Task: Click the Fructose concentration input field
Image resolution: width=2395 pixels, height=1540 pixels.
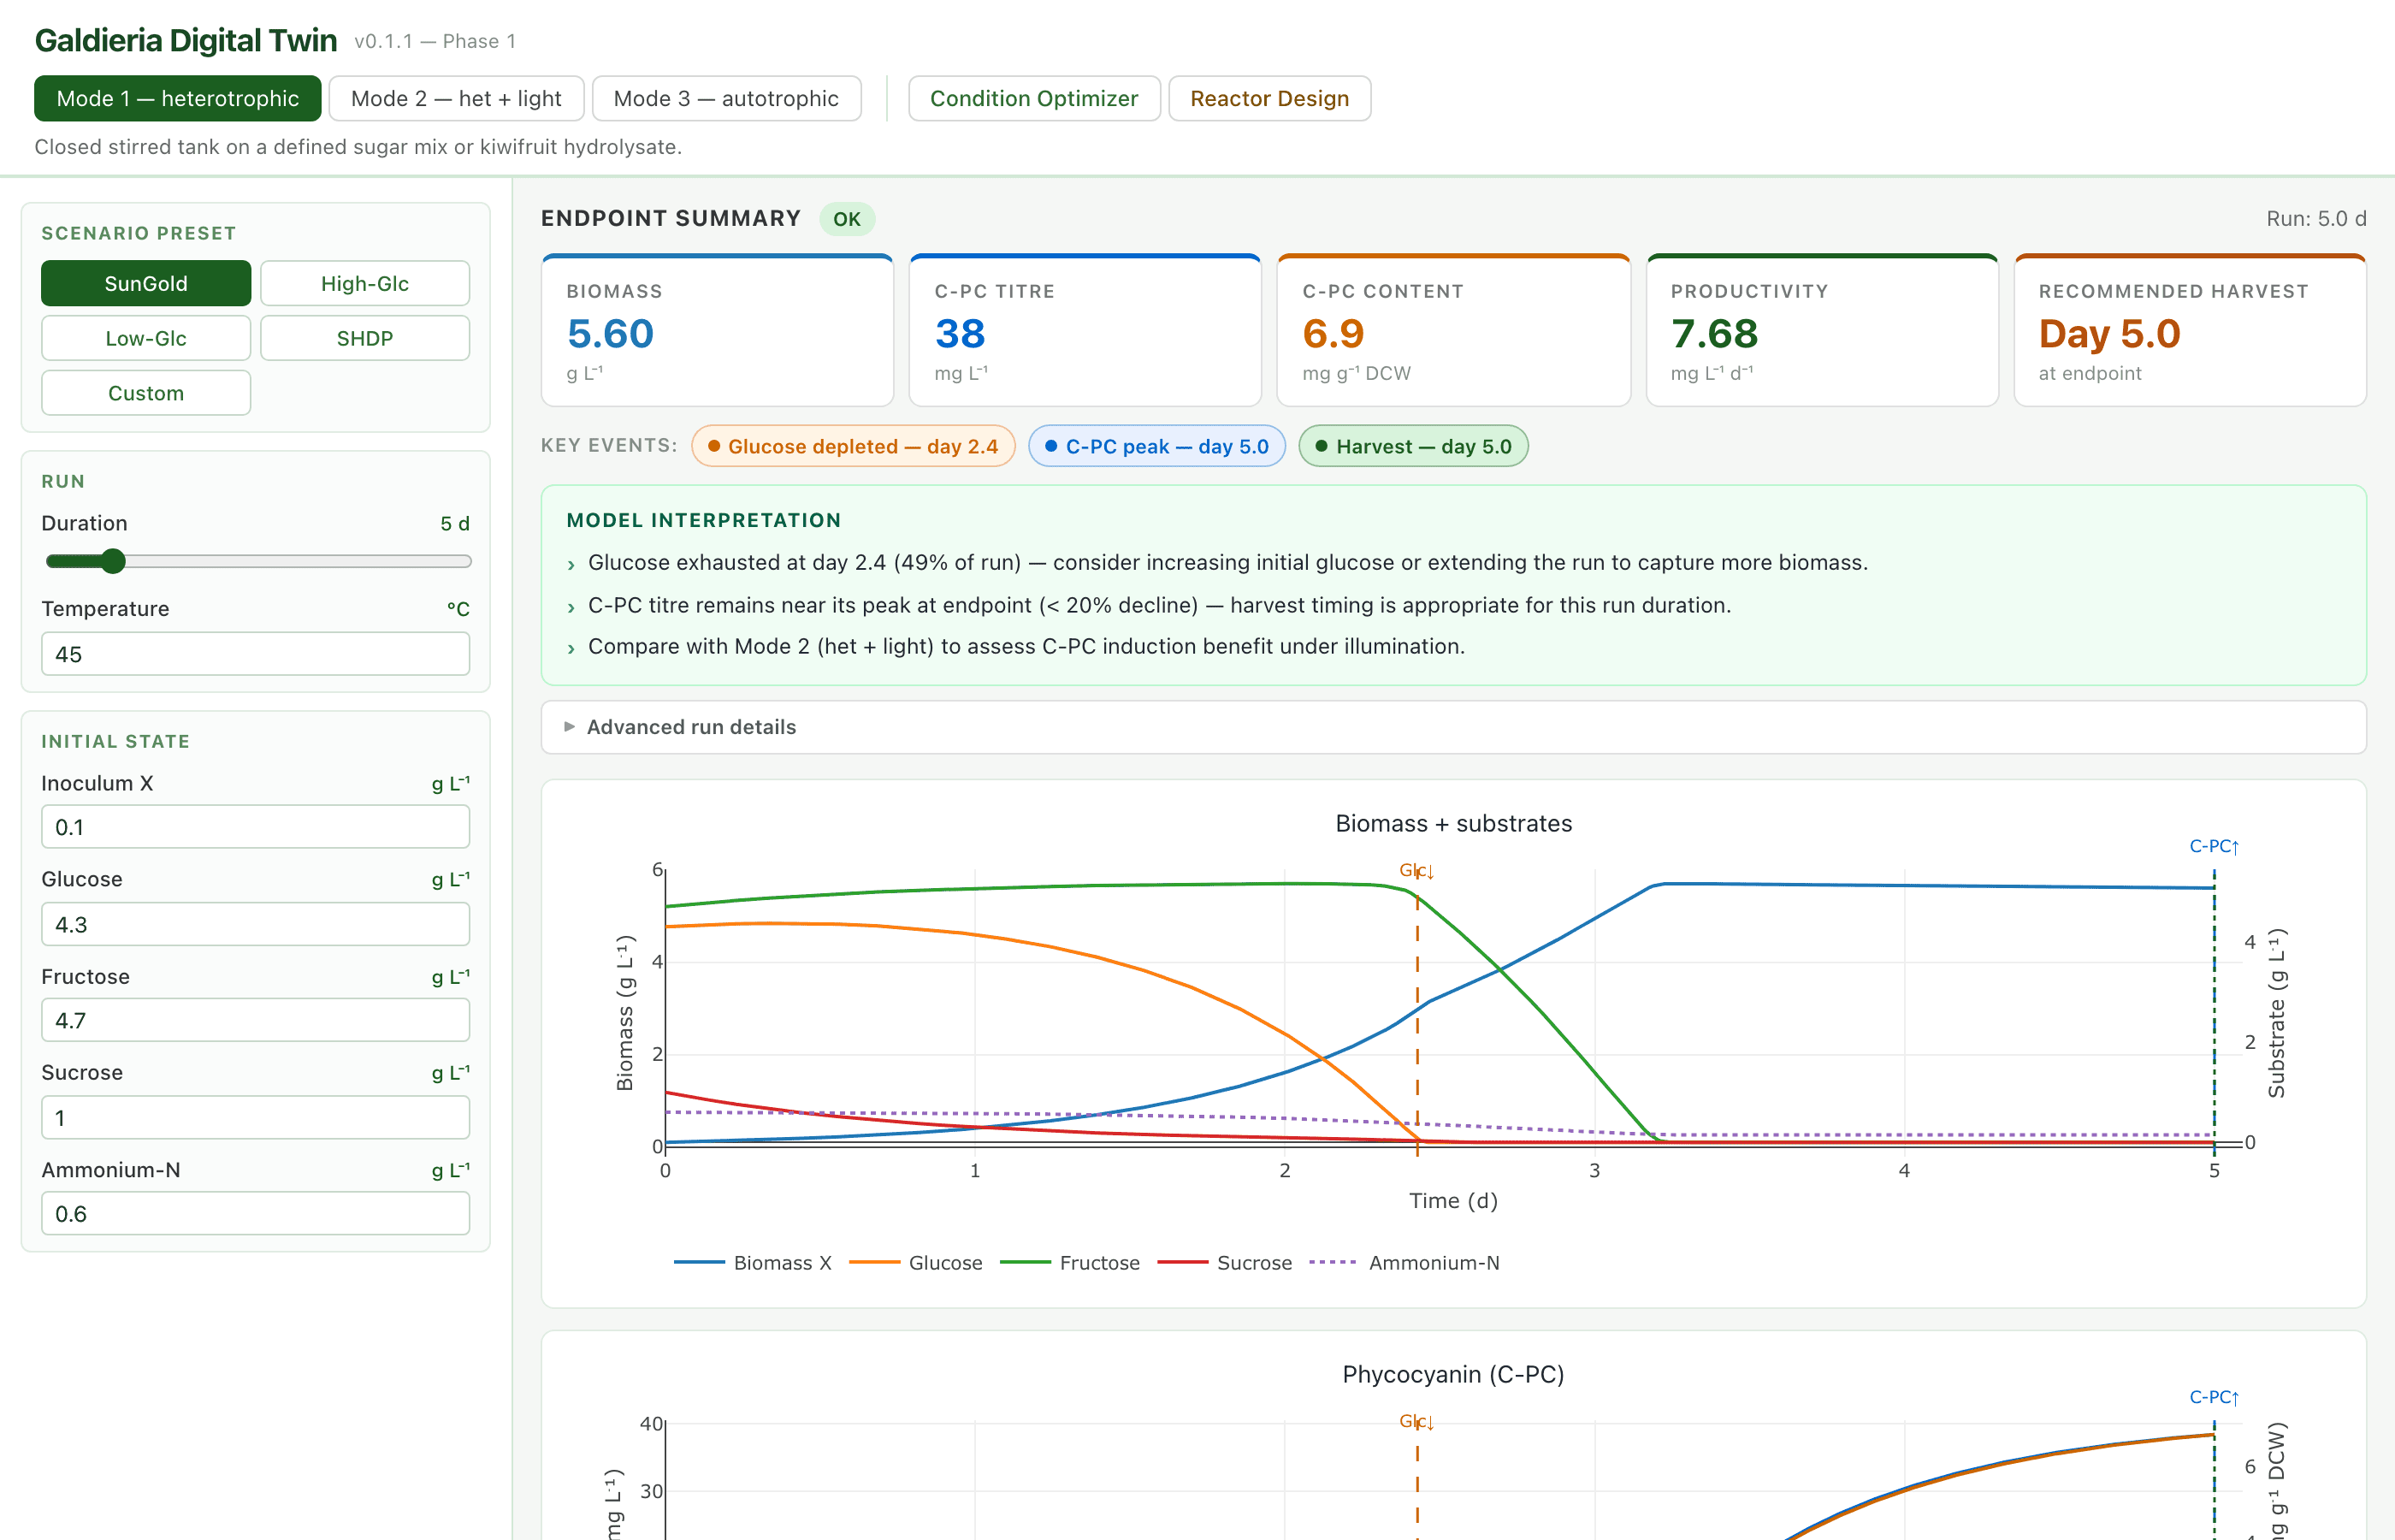Action: 256,1020
